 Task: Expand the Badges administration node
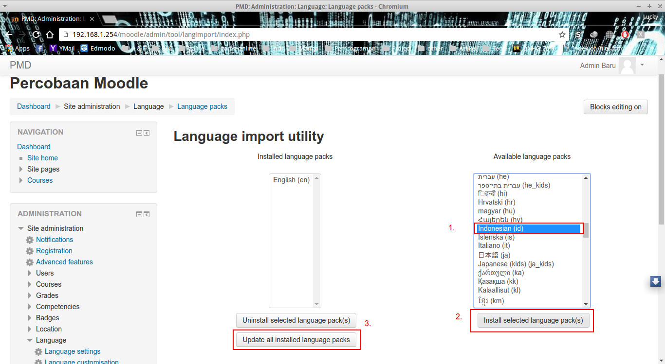point(30,318)
